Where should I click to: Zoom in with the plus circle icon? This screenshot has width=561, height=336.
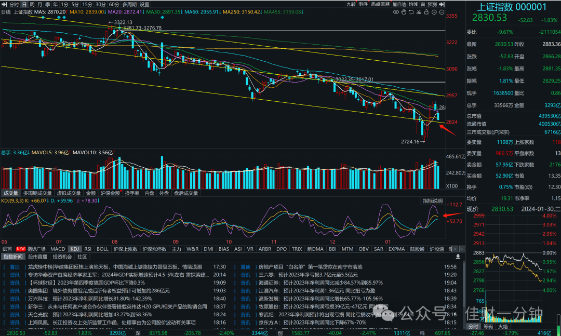tap(434, 12)
